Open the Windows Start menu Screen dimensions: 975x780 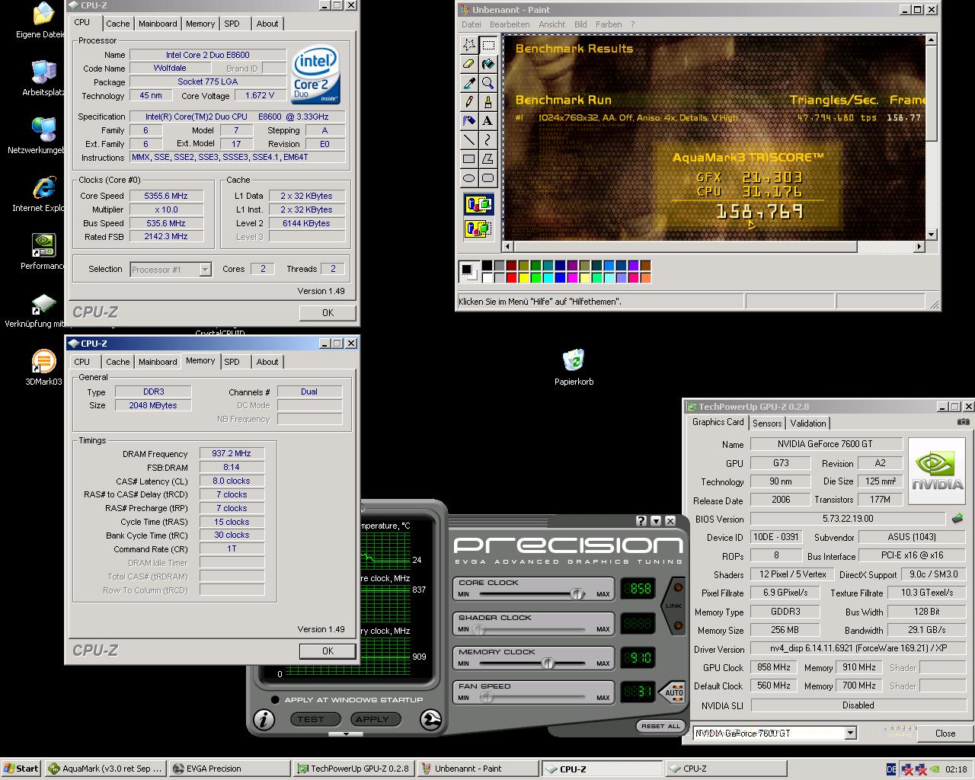tap(21, 769)
